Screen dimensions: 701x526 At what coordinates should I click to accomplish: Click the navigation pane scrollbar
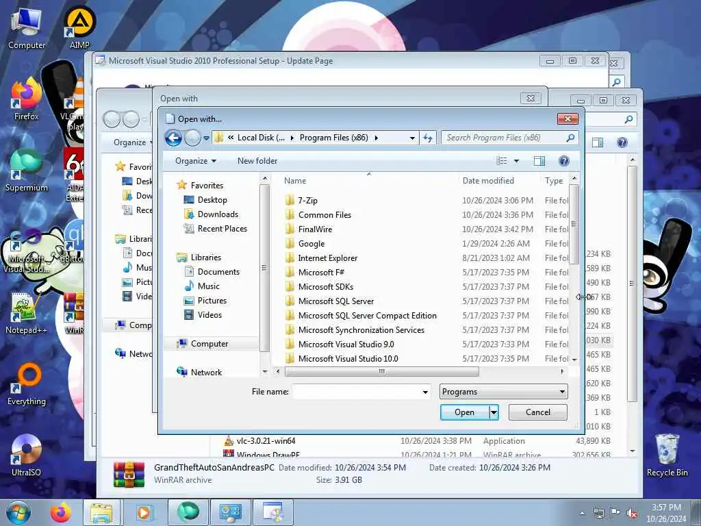tap(264, 268)
